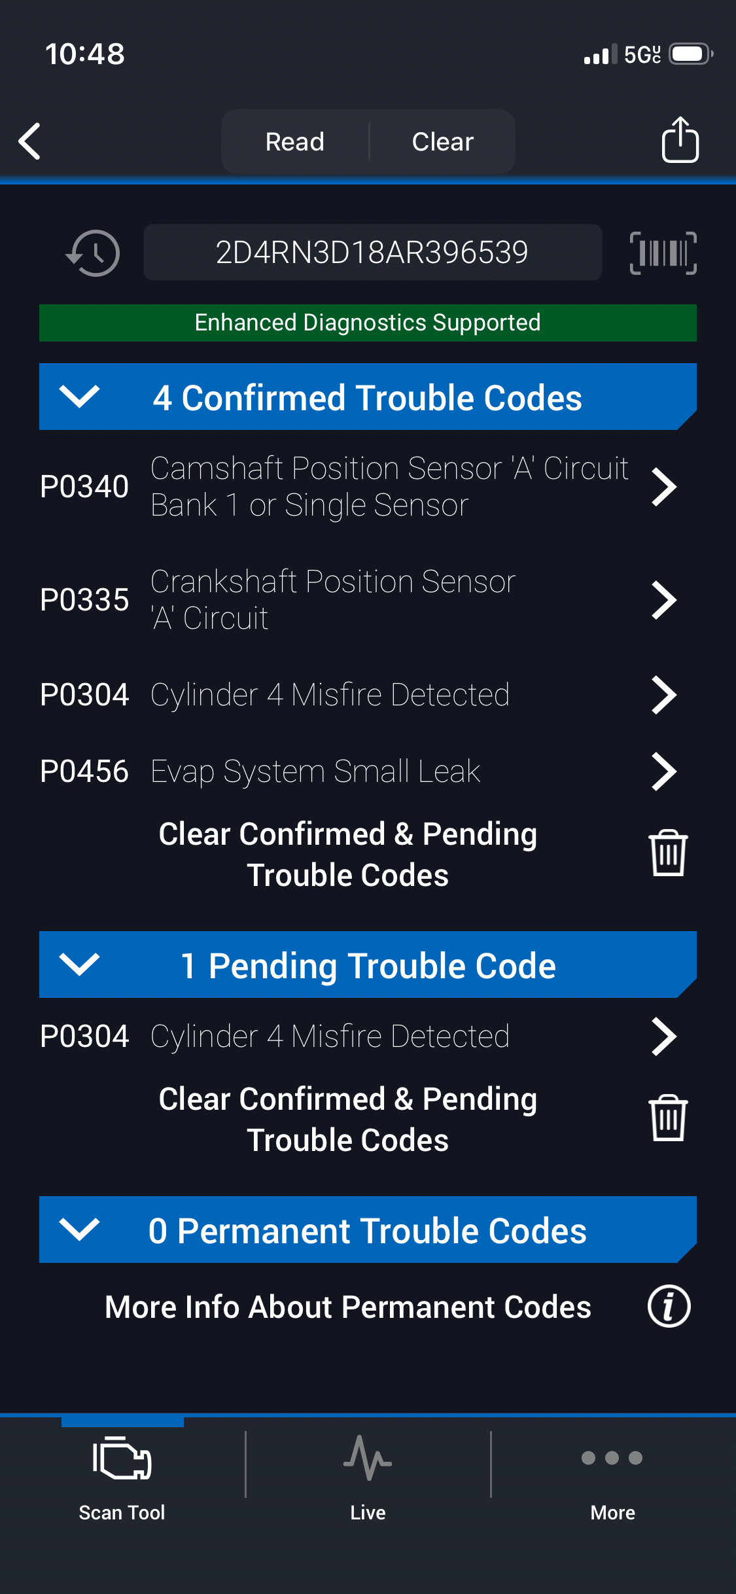Open the VIN history clock icon
The image size is (736, 1594).
(93, 253)
